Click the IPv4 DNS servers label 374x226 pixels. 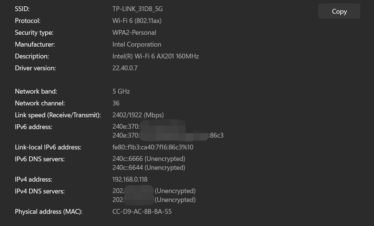pos(40,191)
